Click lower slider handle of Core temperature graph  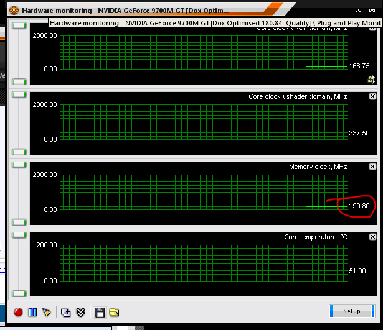pyautogui.click(x=19, y=294)
